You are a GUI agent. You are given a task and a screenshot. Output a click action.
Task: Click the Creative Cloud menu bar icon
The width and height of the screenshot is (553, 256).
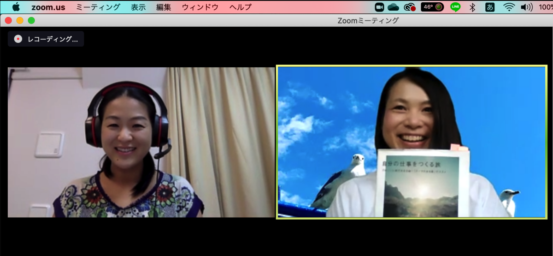click(409, 7)
